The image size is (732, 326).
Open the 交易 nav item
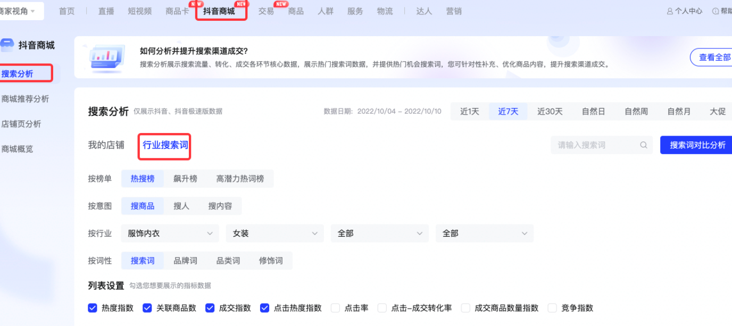pyautogui.click(x=266, y=11)
